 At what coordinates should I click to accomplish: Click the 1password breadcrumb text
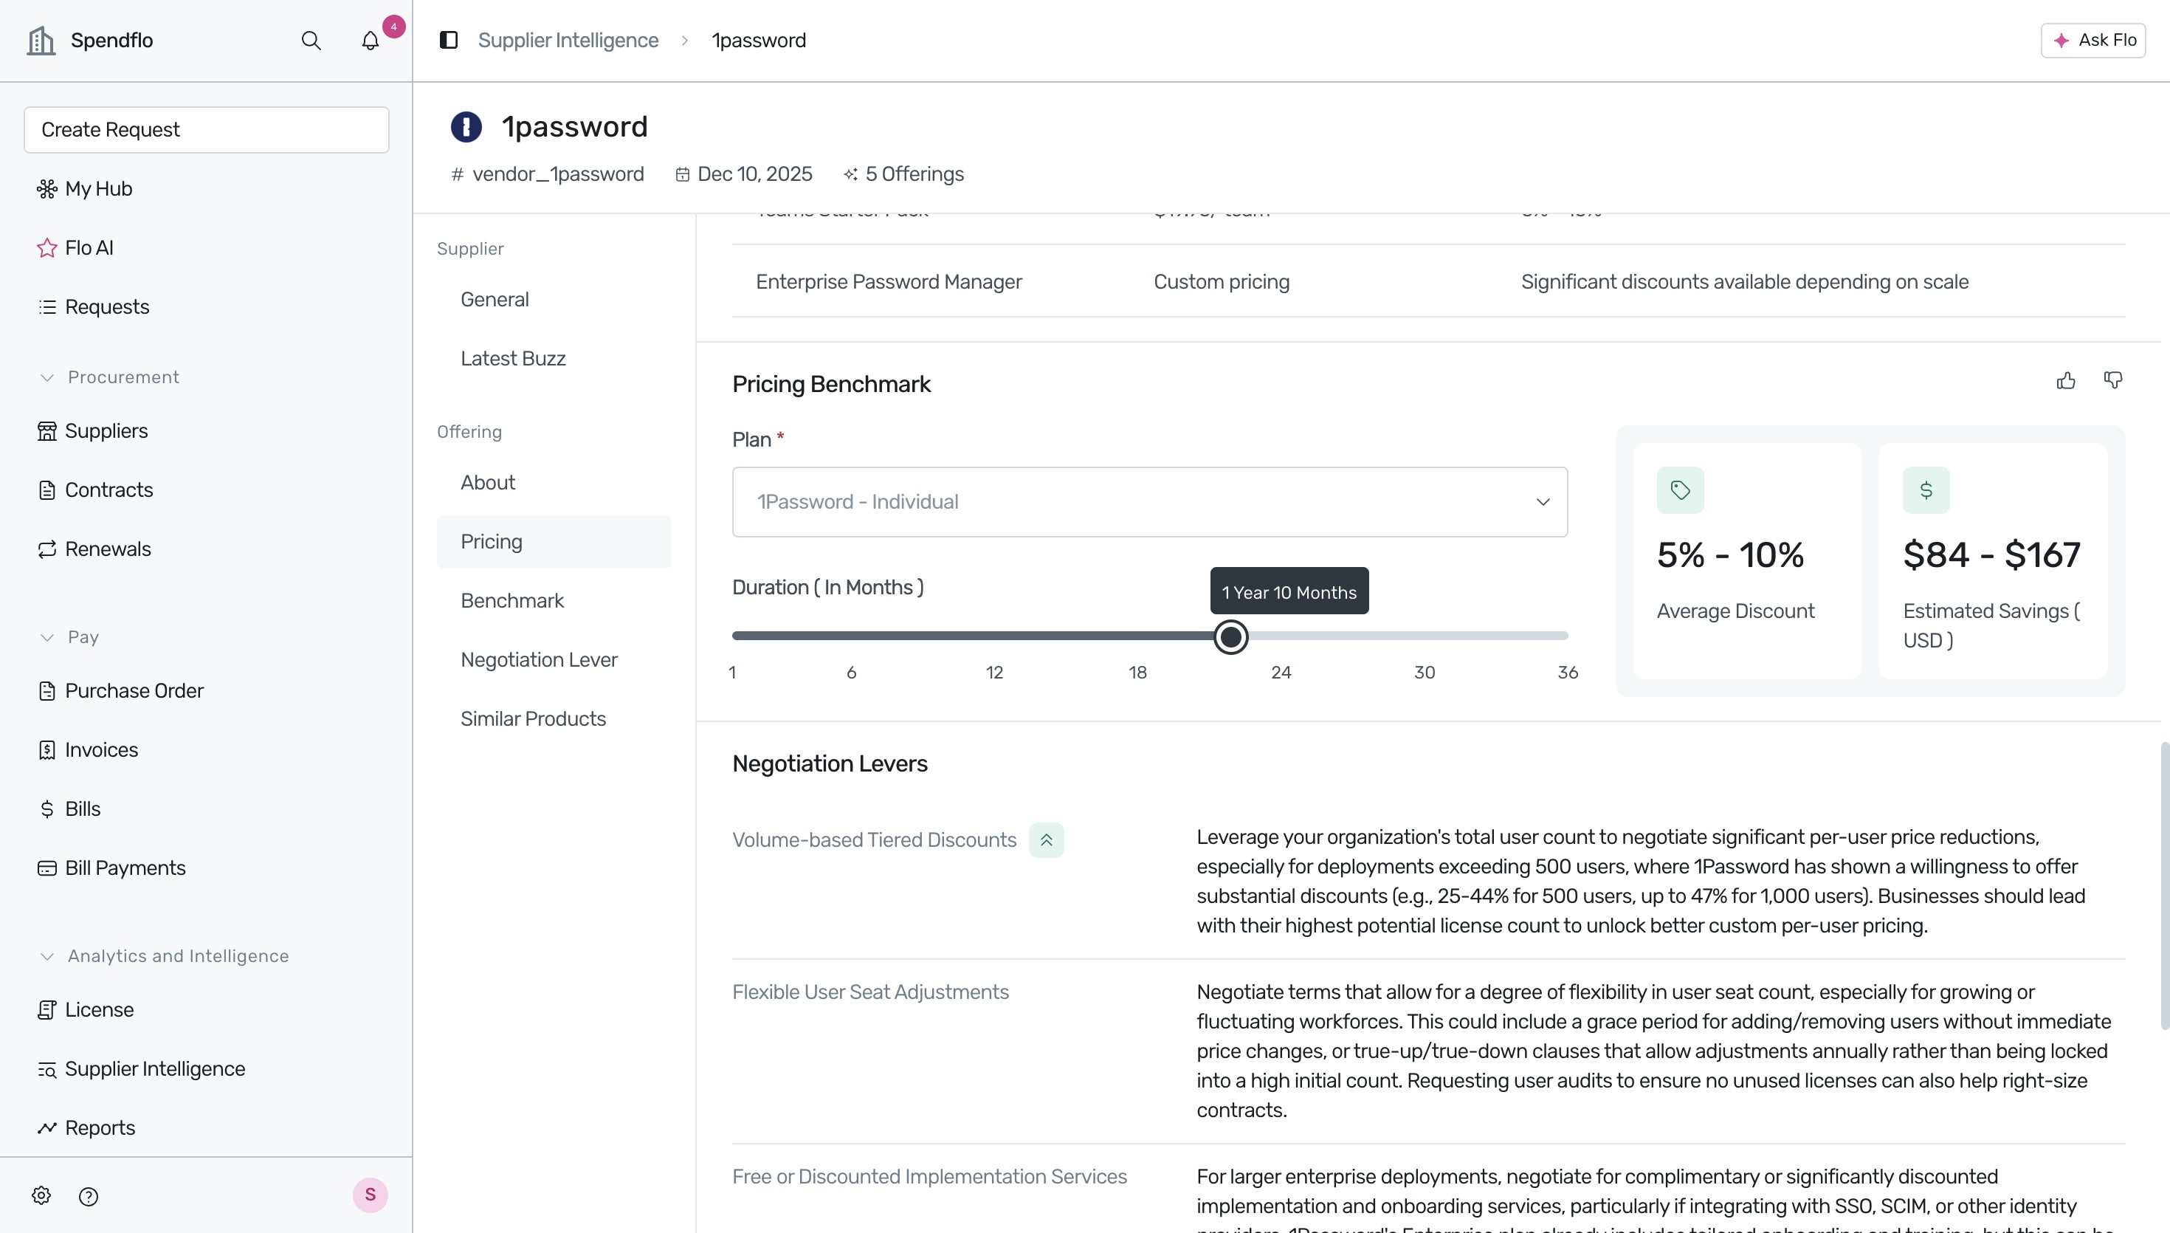tap(758, 41)
